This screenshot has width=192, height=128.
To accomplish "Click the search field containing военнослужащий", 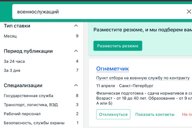I will (x=99, y=12).
